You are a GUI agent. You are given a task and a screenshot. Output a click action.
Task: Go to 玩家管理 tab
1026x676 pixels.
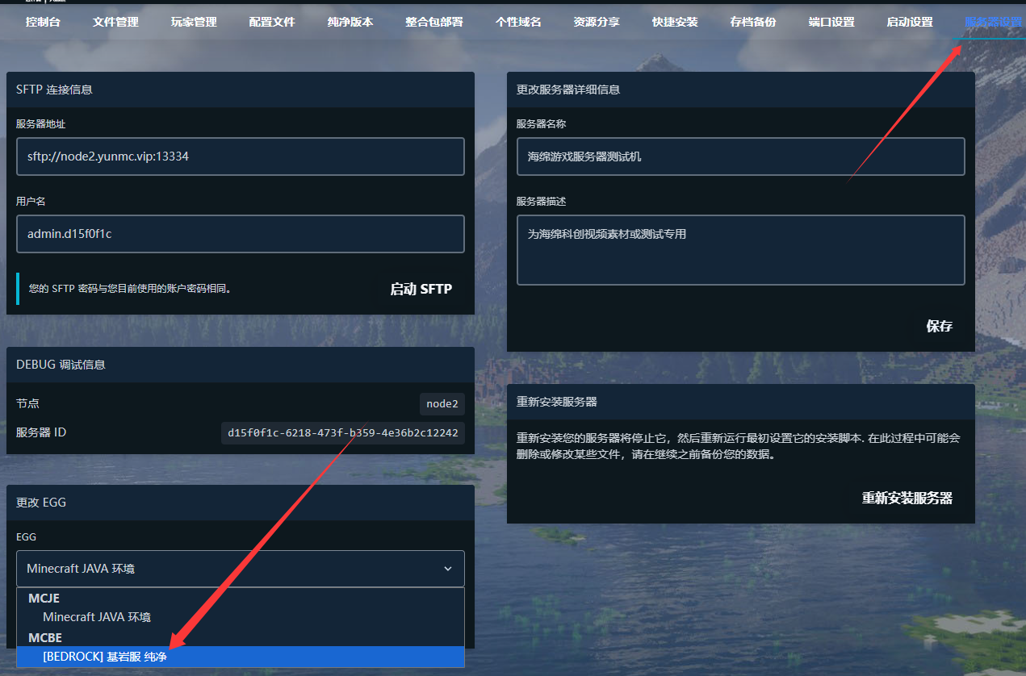click(x=194, y=22)
